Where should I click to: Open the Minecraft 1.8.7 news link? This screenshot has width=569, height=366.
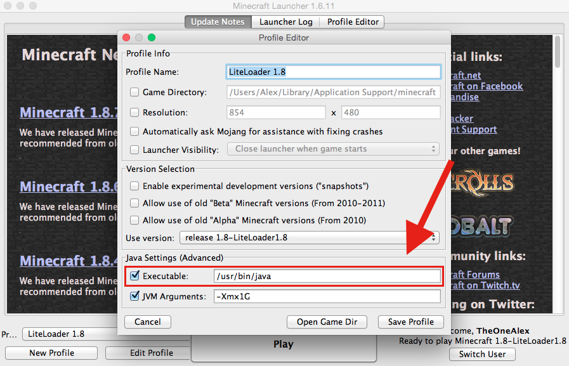69,112
